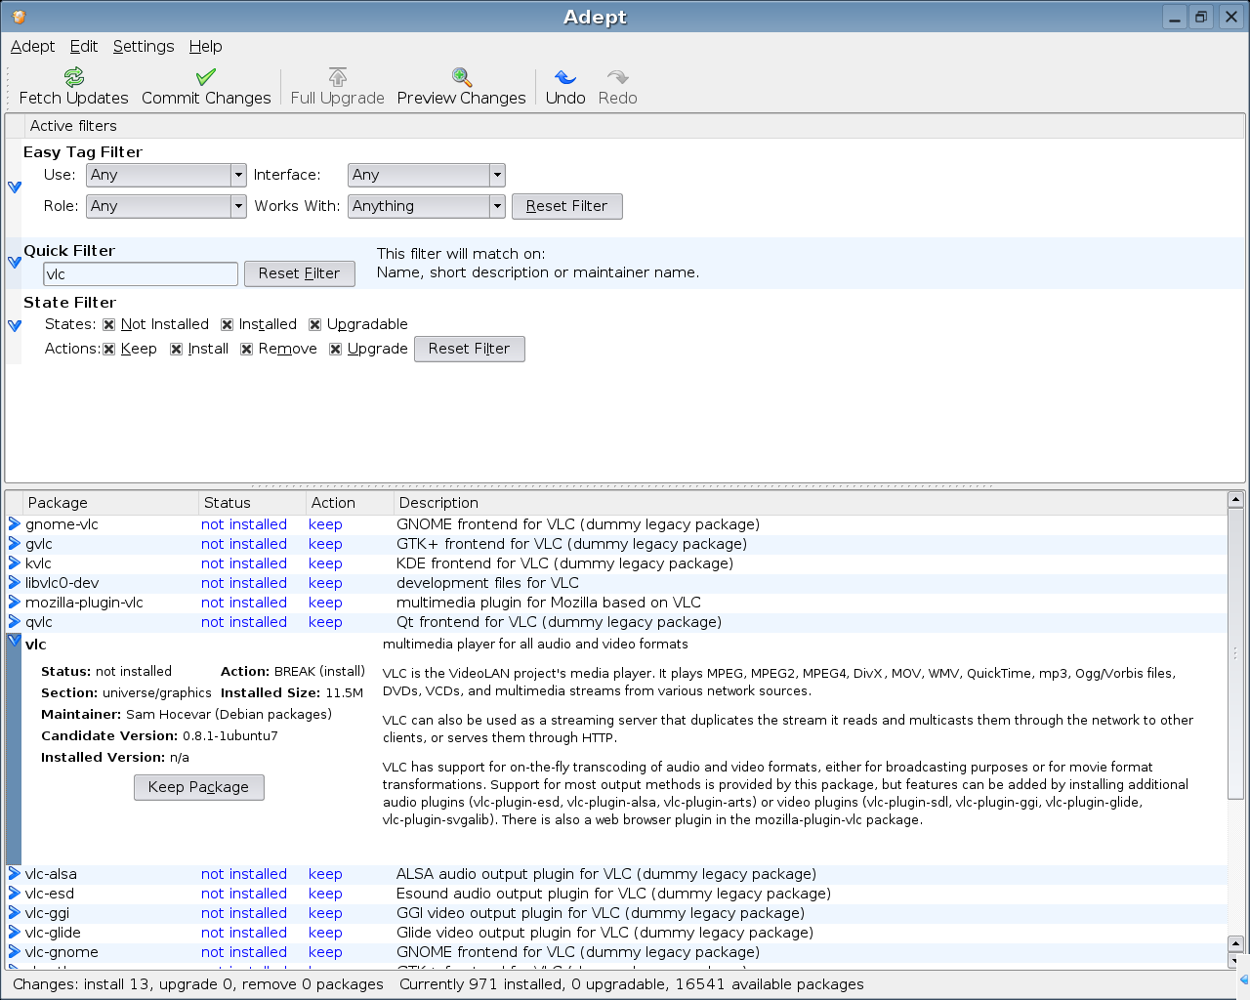Expand the qvlc package row
The image size is (1250, 1000).
pyautogui.click(x=15, y=622)
